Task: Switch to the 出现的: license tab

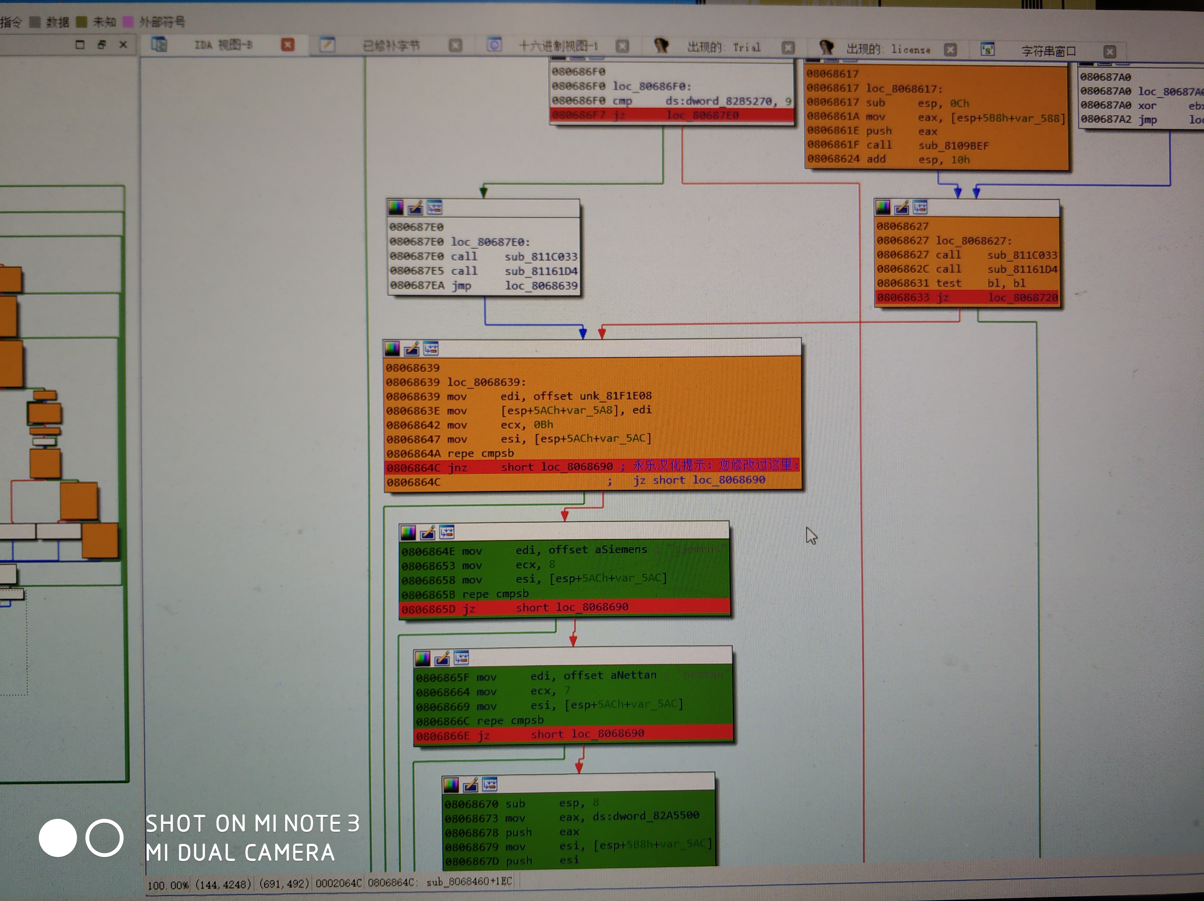Action: click(x=888, y=50)
